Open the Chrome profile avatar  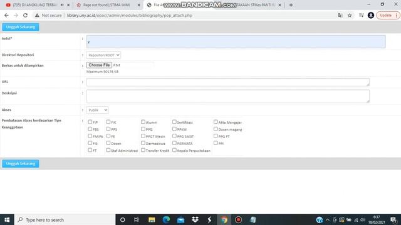[371, 15]
